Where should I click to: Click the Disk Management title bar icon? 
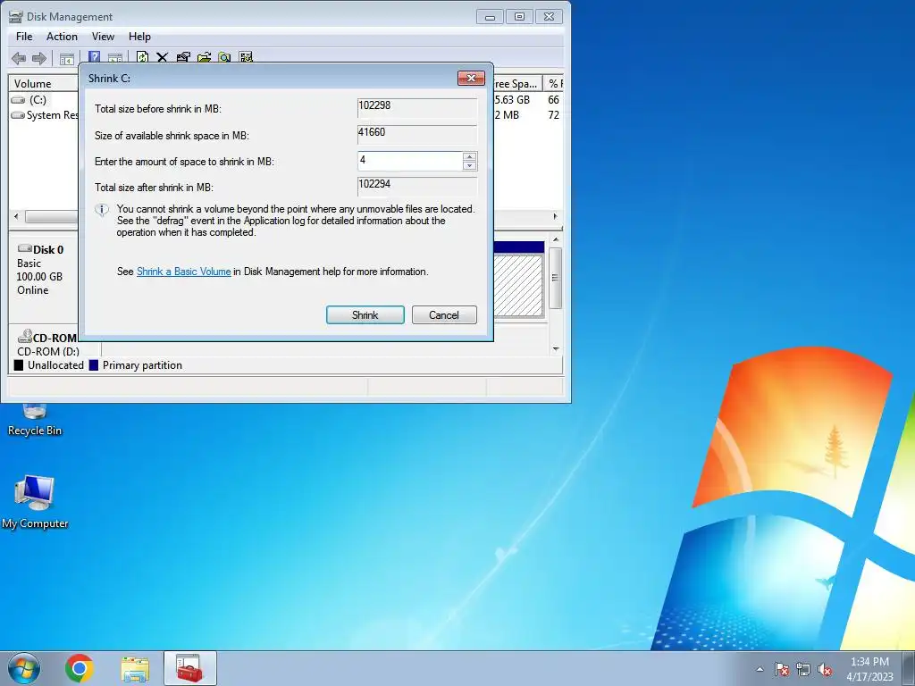(16, 16)
